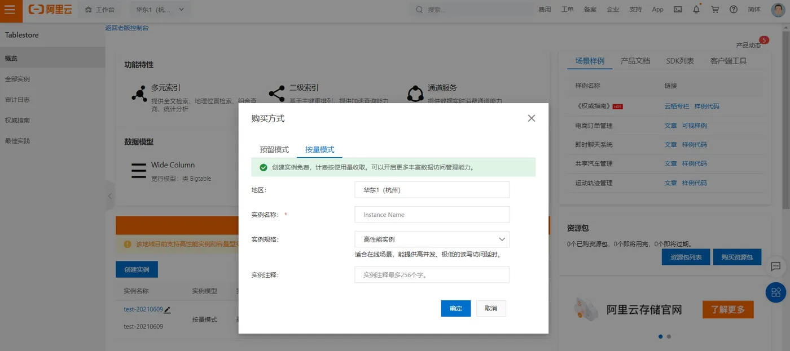Select the 按量模式 tab
The image size is (790, 351).
tap(320, 149)
